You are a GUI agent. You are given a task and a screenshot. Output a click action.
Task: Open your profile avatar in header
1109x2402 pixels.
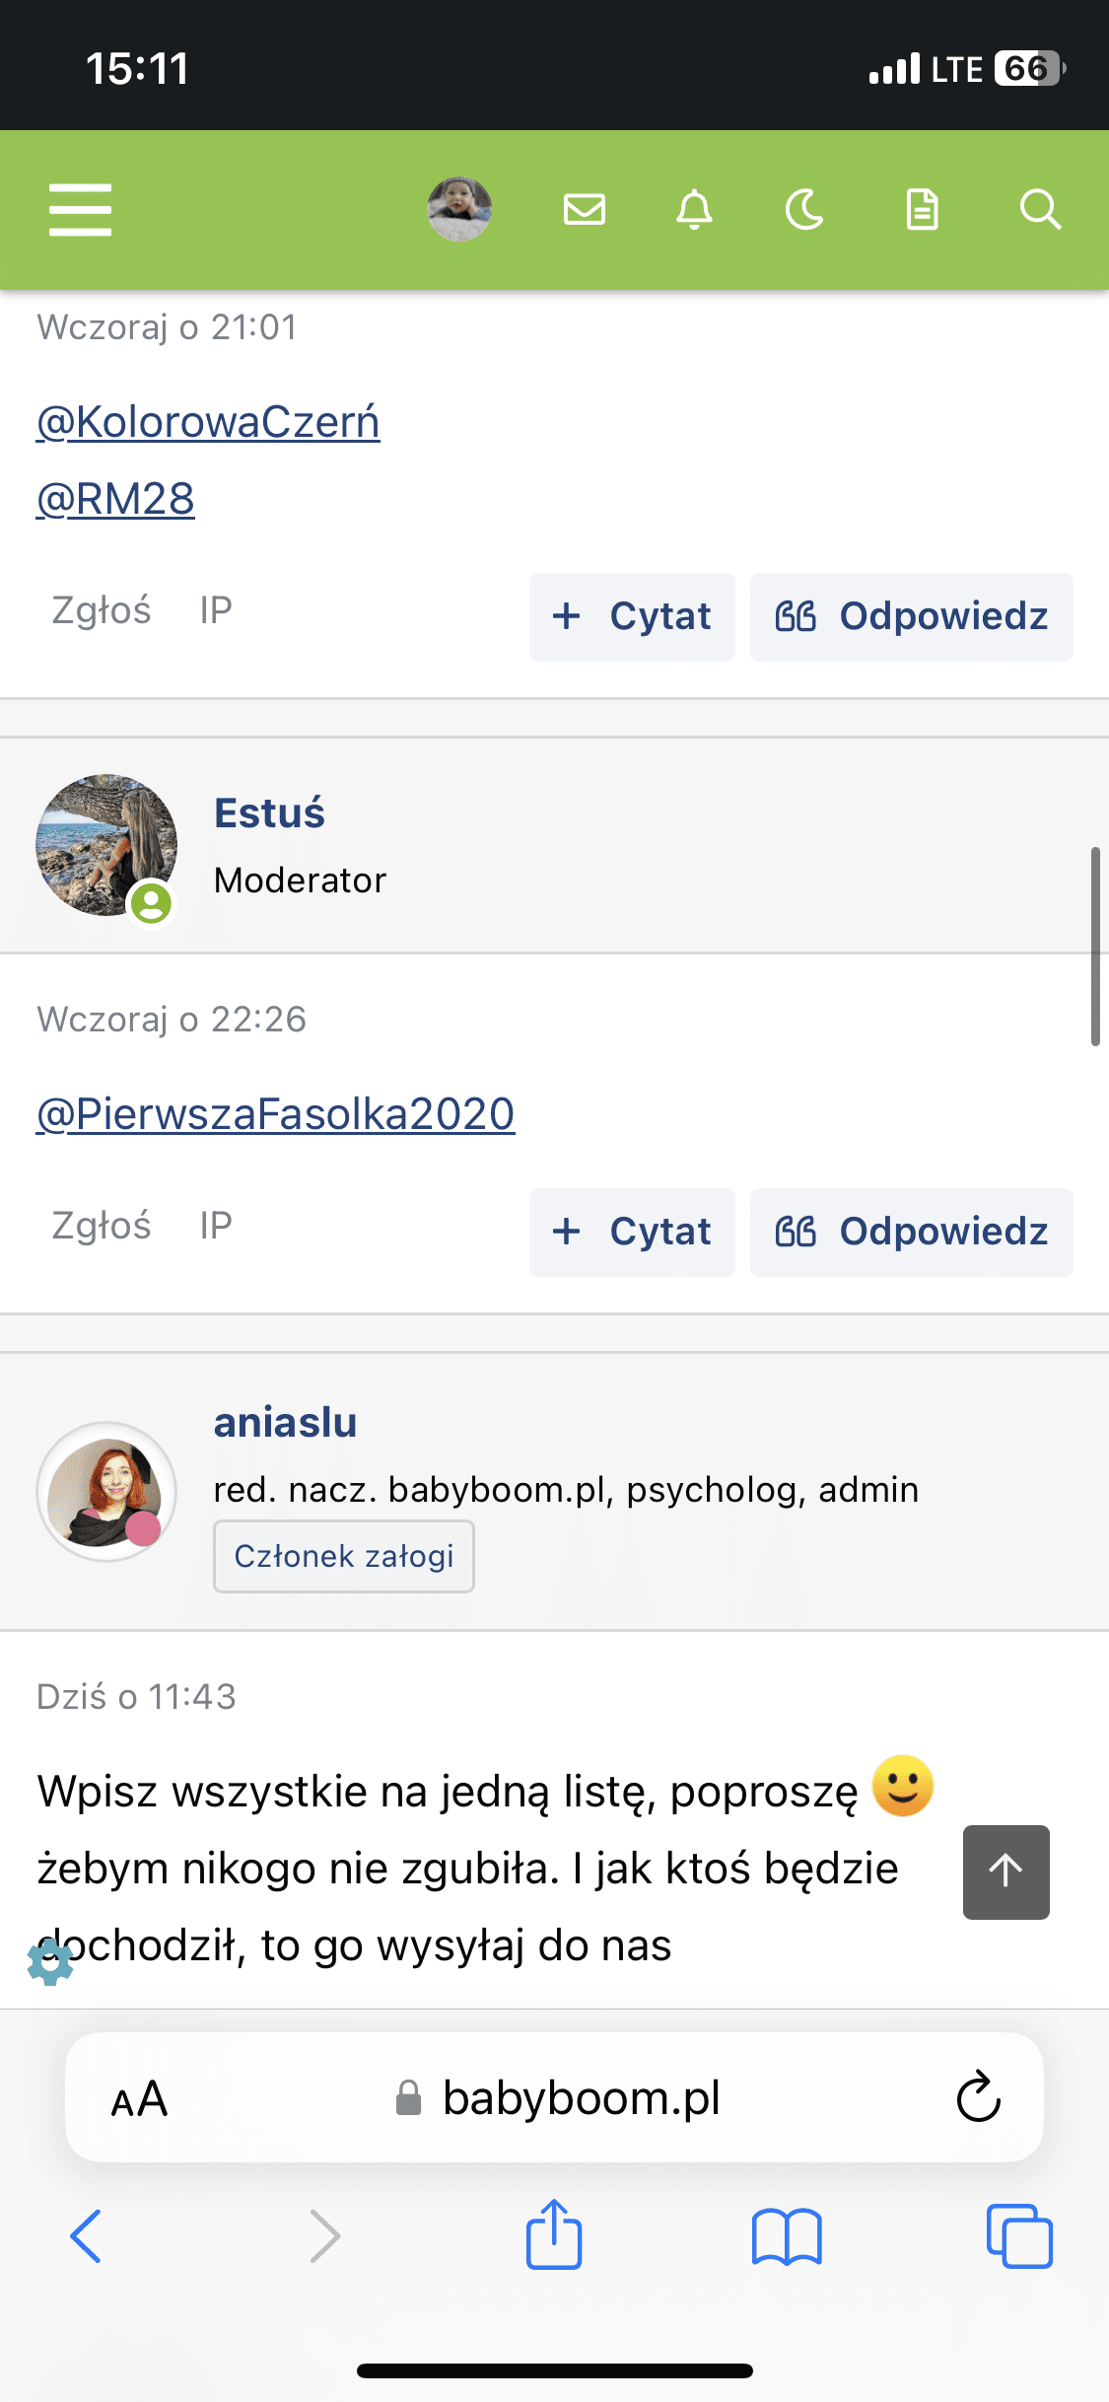459,209
